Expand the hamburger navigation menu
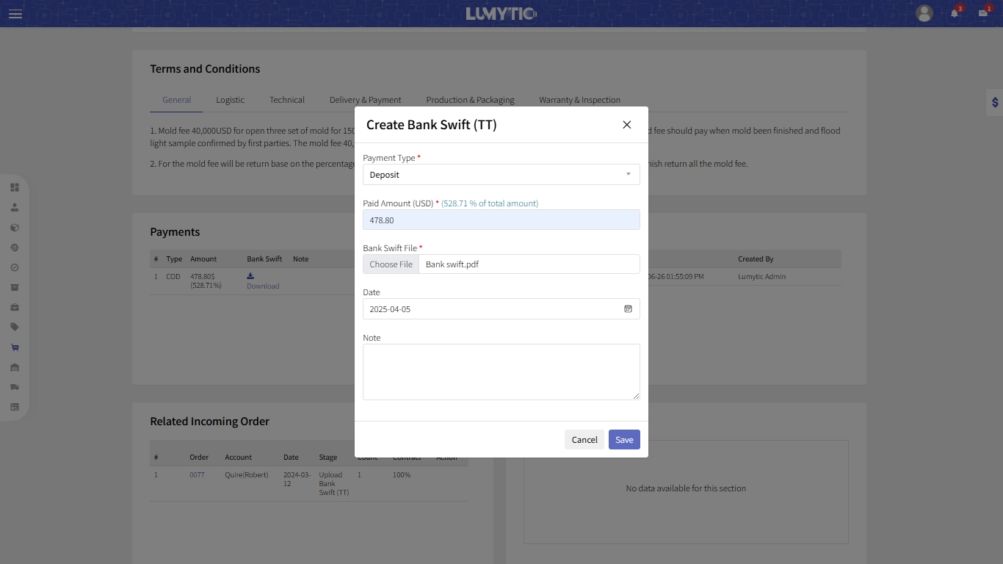 pyautogui.click(x=15, y=13)
